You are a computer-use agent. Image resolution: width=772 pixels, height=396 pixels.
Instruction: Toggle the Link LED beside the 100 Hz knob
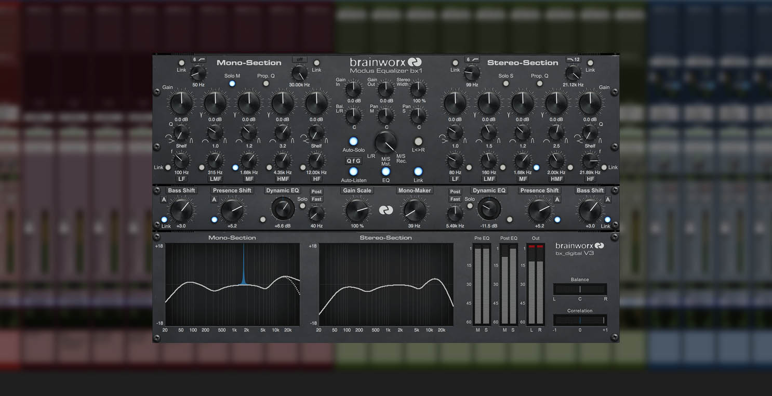[168, 167]
